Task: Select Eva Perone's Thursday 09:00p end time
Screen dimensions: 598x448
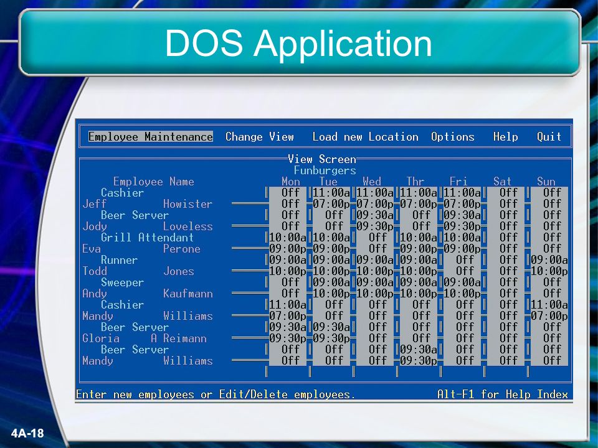Action: pos(419,249)
